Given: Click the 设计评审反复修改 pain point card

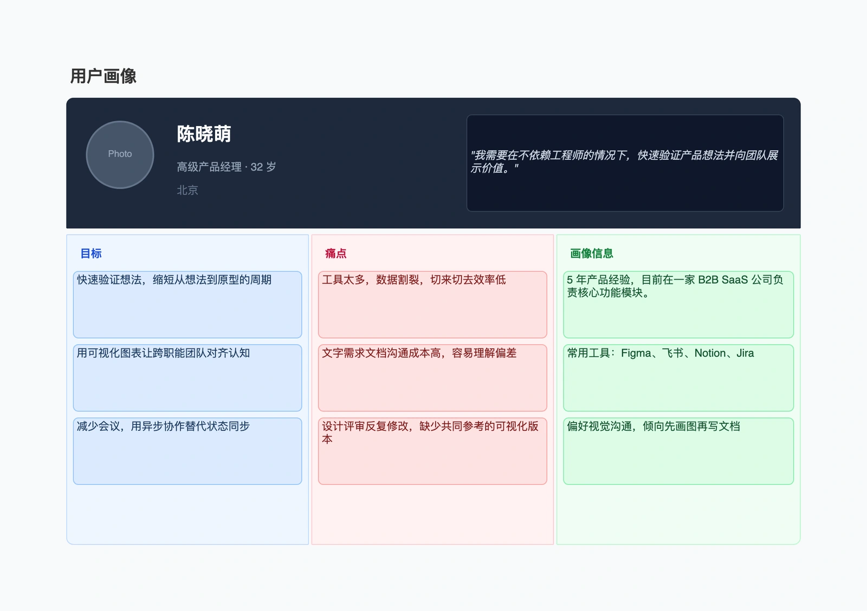Looking at the screenshot, I should coord(433,451).
